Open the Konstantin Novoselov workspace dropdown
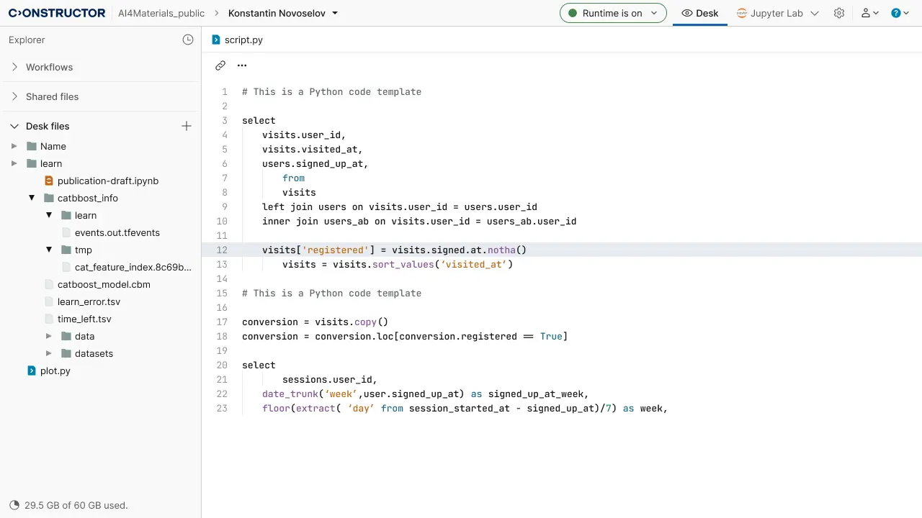This screenshot has height=518, width=922. pyautogui.click(x=283, y=13)
